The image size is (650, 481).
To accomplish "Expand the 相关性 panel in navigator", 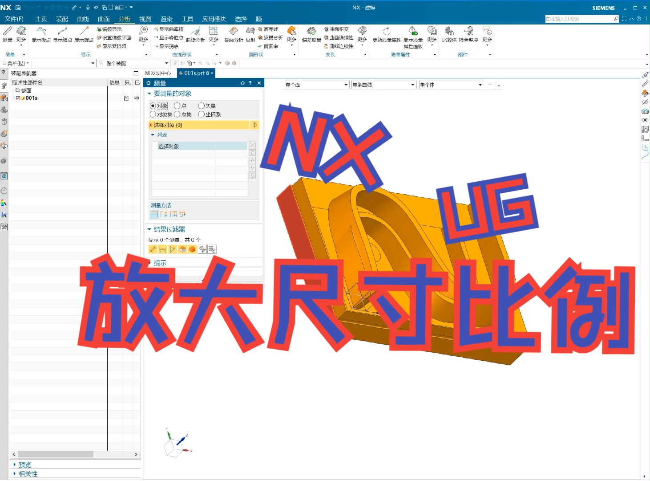I will 15,473.
